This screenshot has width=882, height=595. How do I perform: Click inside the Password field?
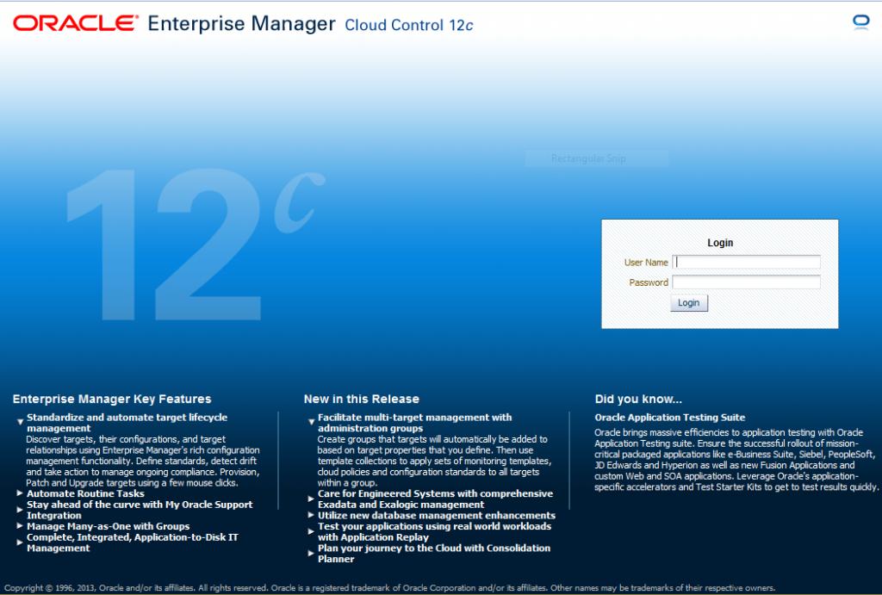pos(746,282)
